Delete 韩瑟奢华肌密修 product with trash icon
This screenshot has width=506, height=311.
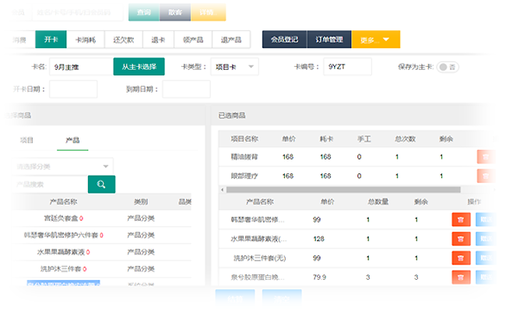(x=462, y=219)
